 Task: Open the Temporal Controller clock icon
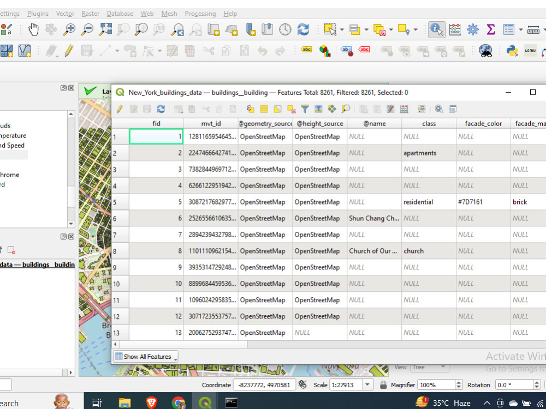click(x=285, y=29)
